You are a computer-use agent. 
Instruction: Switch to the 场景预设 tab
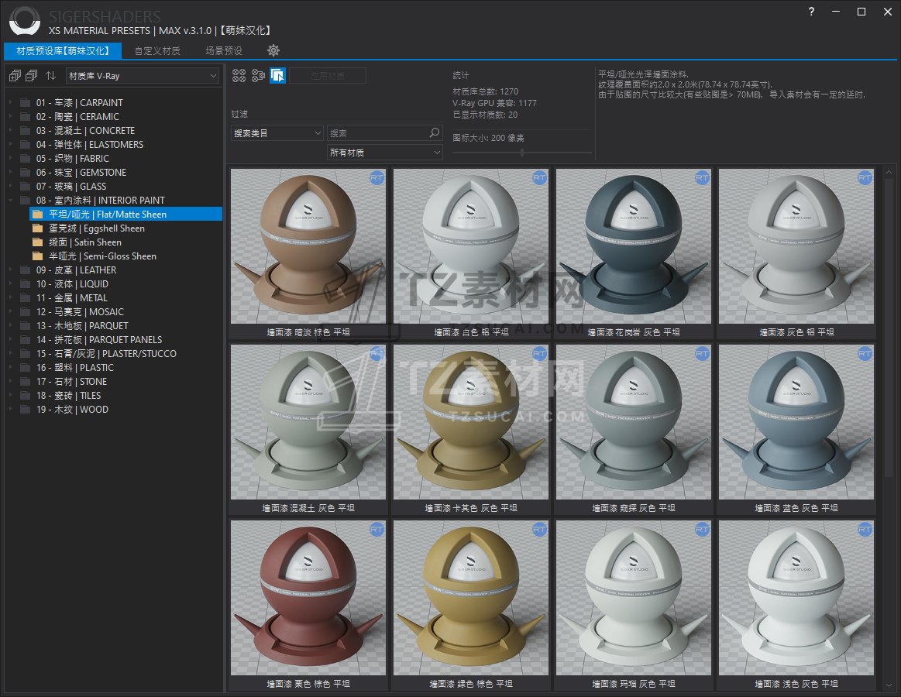tap(224, 51)
